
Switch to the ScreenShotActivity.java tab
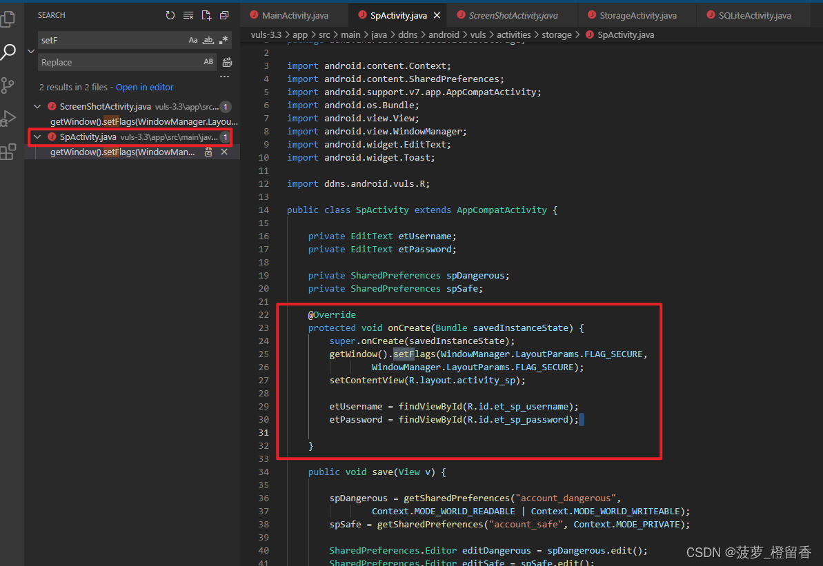[x=513, y=16]
